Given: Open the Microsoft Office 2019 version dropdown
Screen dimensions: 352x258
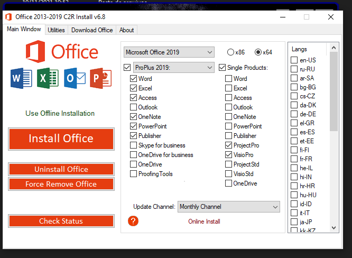Looking at the screenshot, I should pyautogui.click(x=169, y=52).
